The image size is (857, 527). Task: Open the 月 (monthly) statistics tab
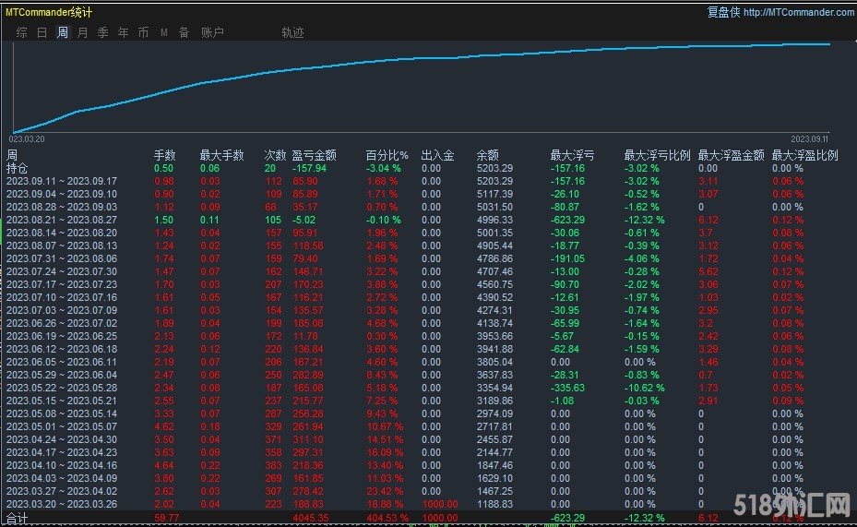tap(83, 32)
